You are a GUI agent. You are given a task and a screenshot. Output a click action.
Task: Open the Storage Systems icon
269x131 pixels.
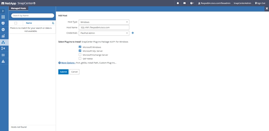(x=3, y=49)
